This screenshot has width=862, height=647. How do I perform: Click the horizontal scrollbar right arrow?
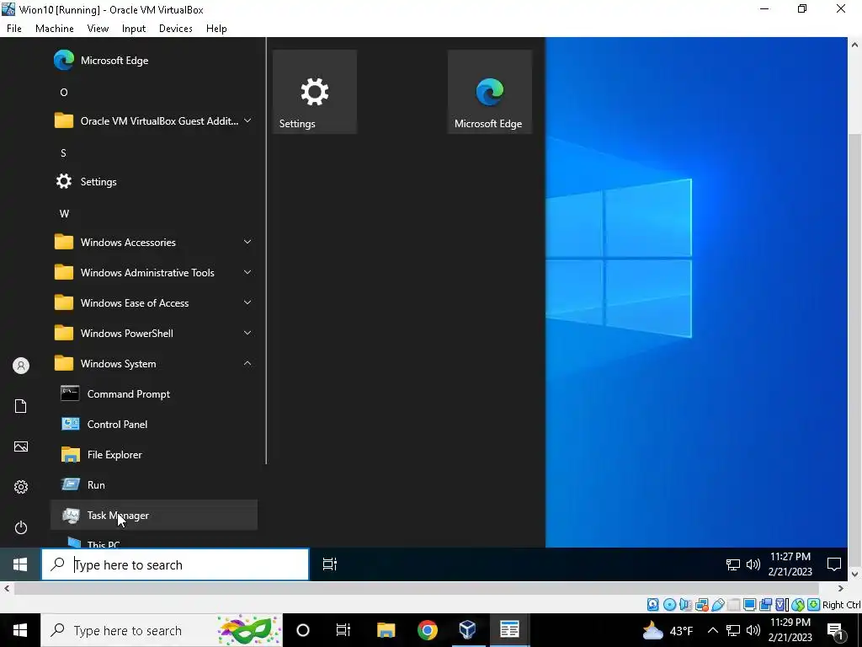tap(841, 588)
